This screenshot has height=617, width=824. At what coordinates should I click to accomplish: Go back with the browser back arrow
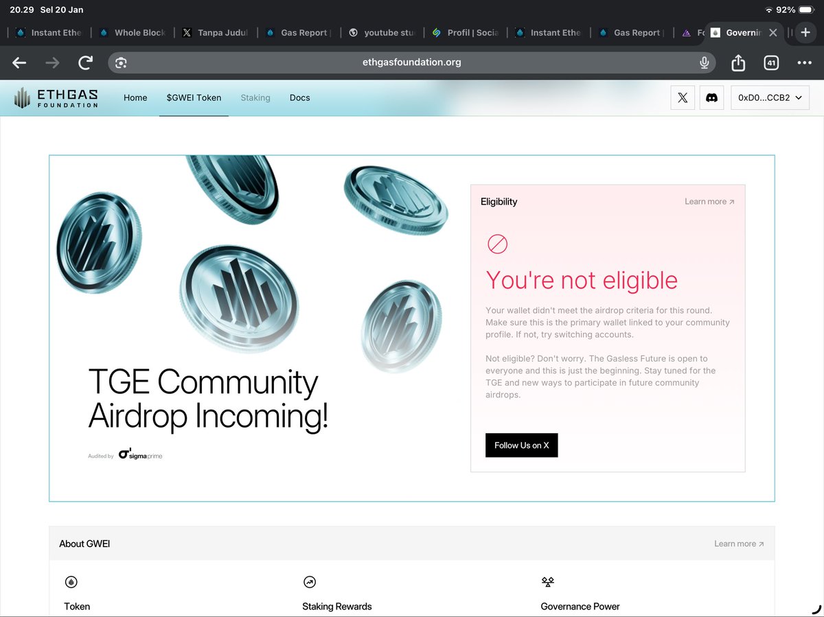pos(19,62)
